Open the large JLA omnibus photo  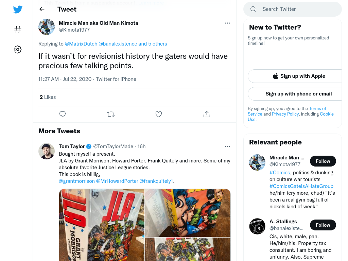tap(102, 225)
